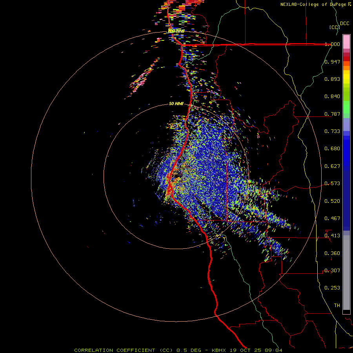
Task: Click the 0.787 scale value
Action: (x=332, y=114)
